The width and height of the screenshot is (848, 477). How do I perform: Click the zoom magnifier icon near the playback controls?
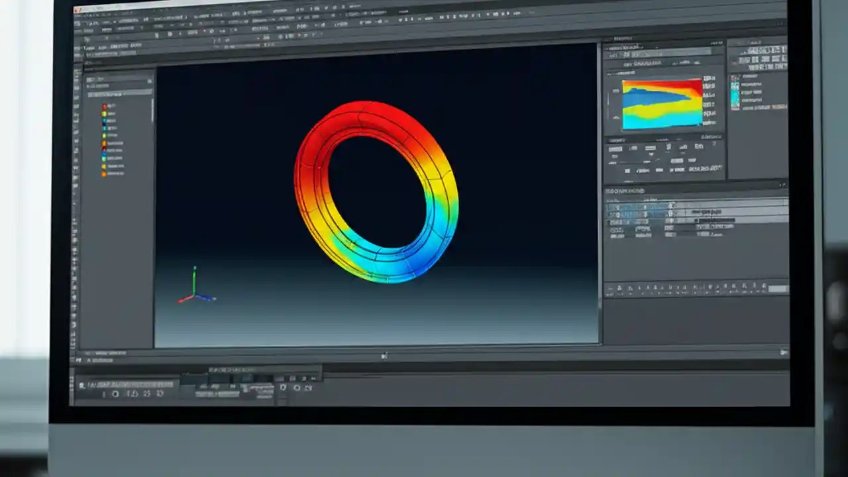(x=297, y=389)
